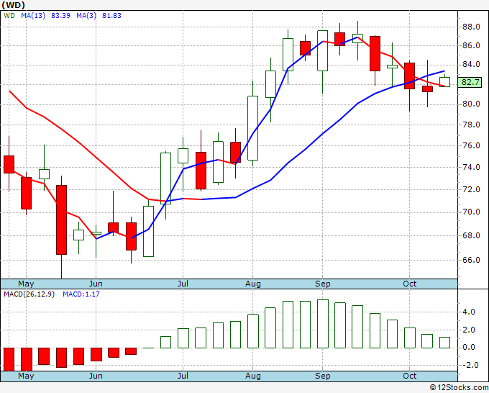
Task: Click the 4.0 MACD axis label
Action: coord(470,312)
